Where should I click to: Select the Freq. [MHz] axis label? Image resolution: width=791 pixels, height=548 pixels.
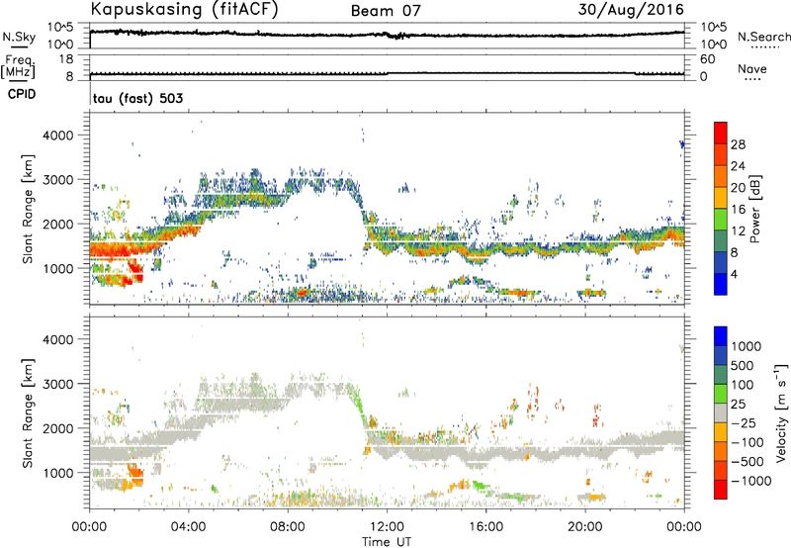tap(18, 67)
